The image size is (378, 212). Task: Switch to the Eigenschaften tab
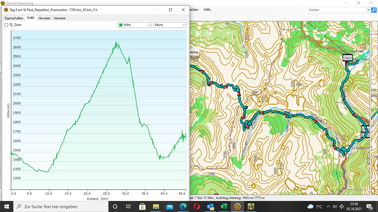pyautogui.click(x=14, y=18)
